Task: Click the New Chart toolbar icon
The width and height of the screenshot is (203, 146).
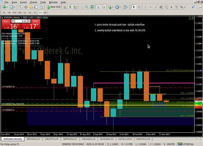Action: tap(4, 7)
